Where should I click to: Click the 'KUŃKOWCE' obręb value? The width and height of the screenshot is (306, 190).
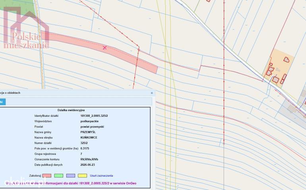(x=89, y=137)
